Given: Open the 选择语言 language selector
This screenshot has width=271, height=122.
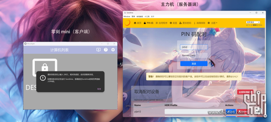Looking at the screenshot, I should (x=253, y=22).
